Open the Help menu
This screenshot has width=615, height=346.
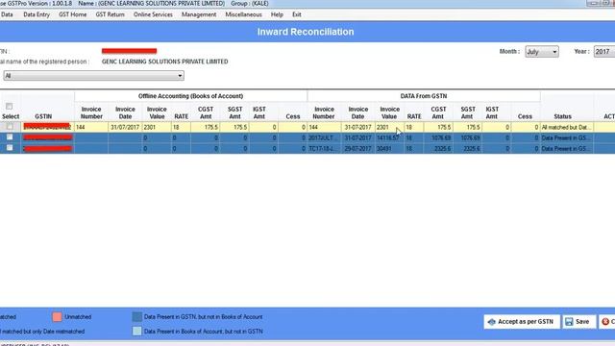277,14
